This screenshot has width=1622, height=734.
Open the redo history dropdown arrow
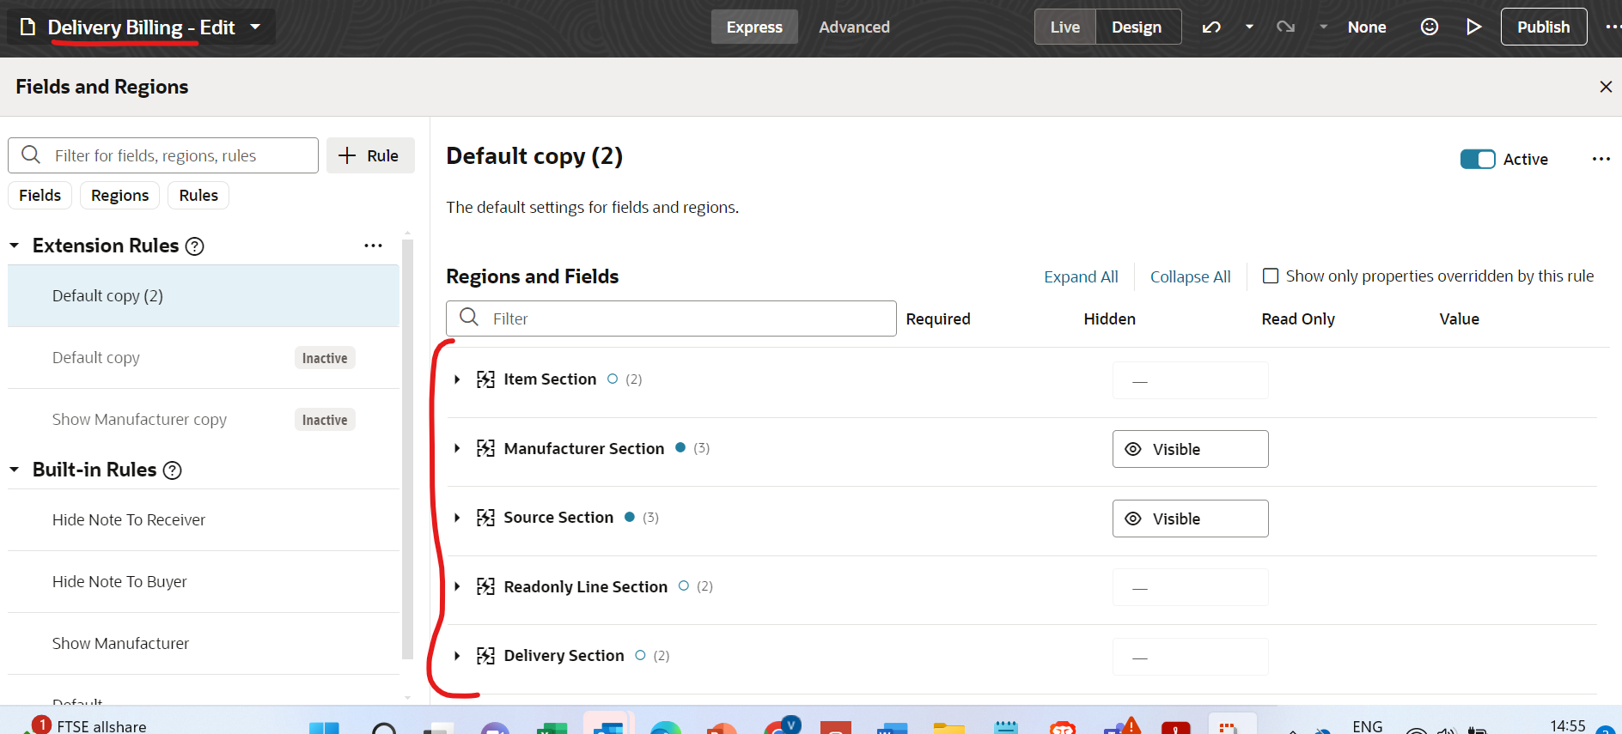pos(1324,27)
